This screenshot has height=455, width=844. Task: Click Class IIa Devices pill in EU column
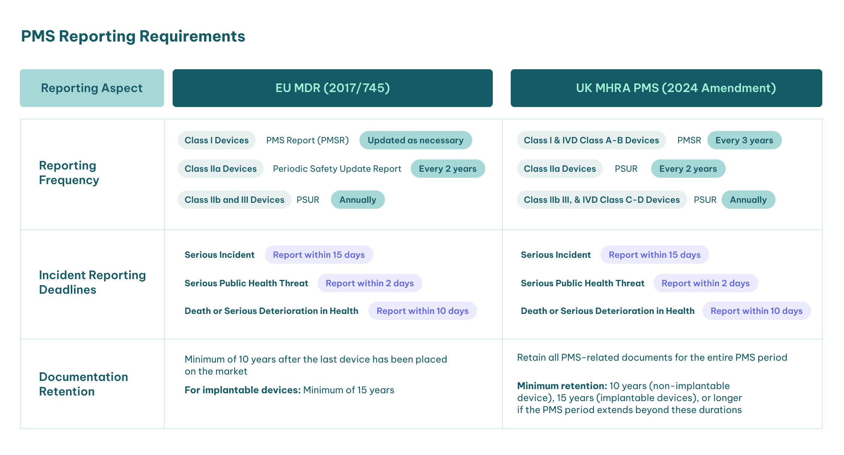221,169
